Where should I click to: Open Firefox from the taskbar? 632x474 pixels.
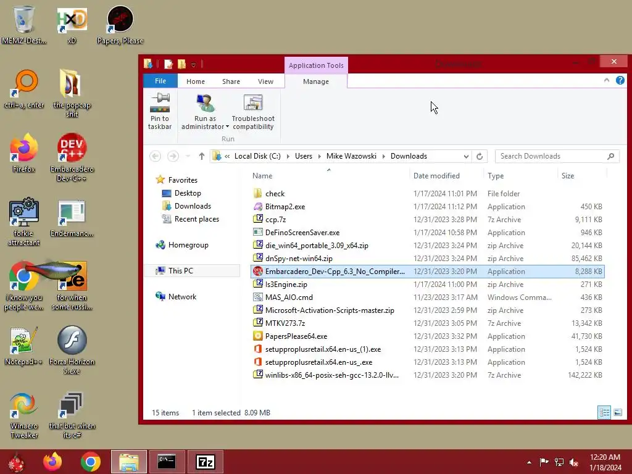point(52,462)
